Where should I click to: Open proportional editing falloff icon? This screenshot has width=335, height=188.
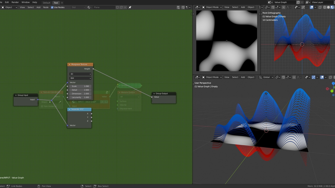[288, 7]
